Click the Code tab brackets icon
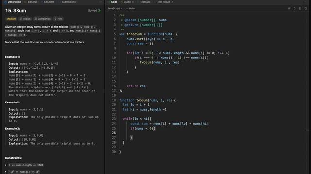This screenshot has width=311, height=174. click(x=109, y=2)
